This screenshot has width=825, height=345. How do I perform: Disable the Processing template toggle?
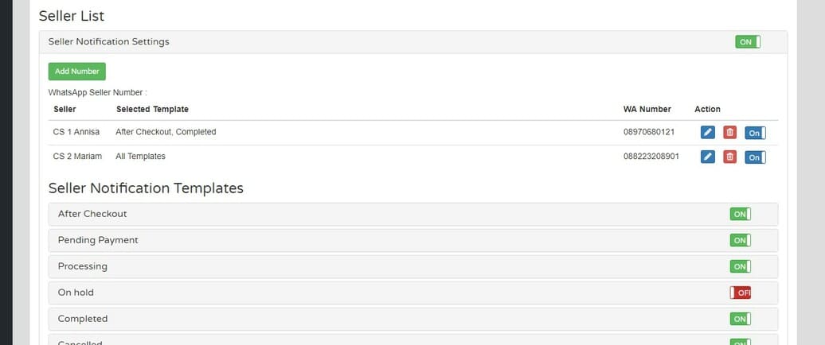pos(740,266)
